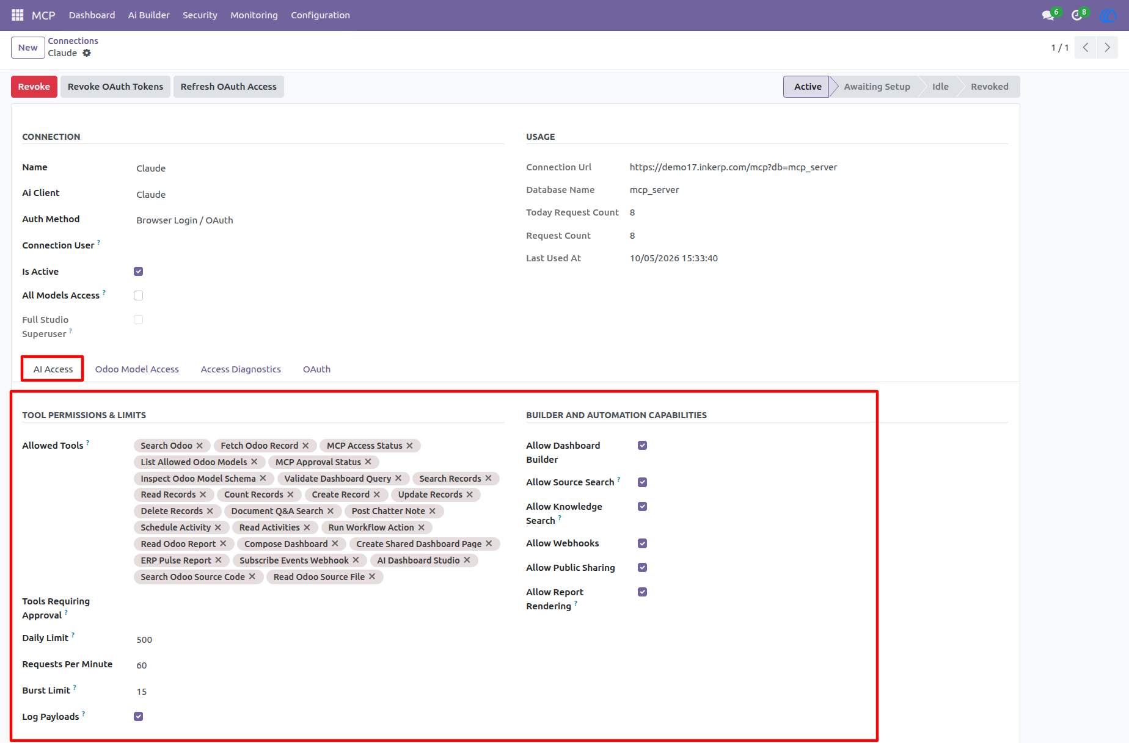Toggle Allow Webhooks checkbox
The image size is (1129, 743).
coord(643,543)
